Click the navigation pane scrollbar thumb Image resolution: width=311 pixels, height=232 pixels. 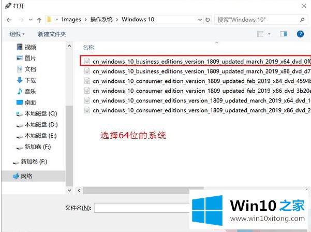click(x=69, y=146)
